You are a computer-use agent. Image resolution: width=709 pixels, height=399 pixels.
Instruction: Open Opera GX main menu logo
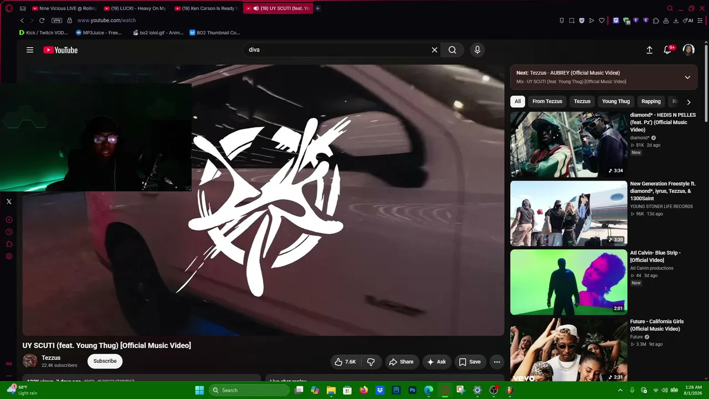click(x=9, y=8)
